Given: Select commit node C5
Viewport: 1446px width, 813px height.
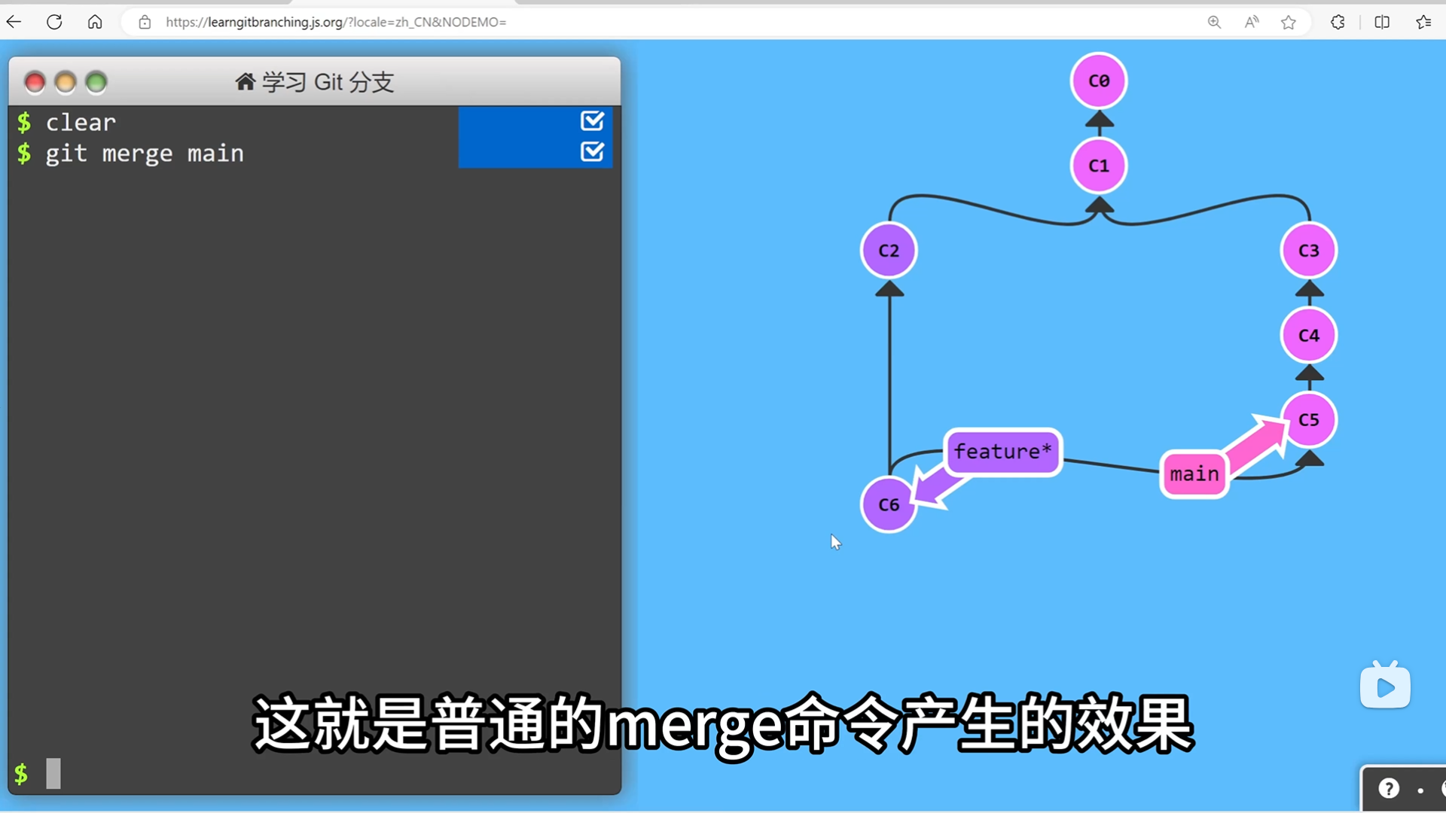Looking at the screenshot, I should point(1309,420).
